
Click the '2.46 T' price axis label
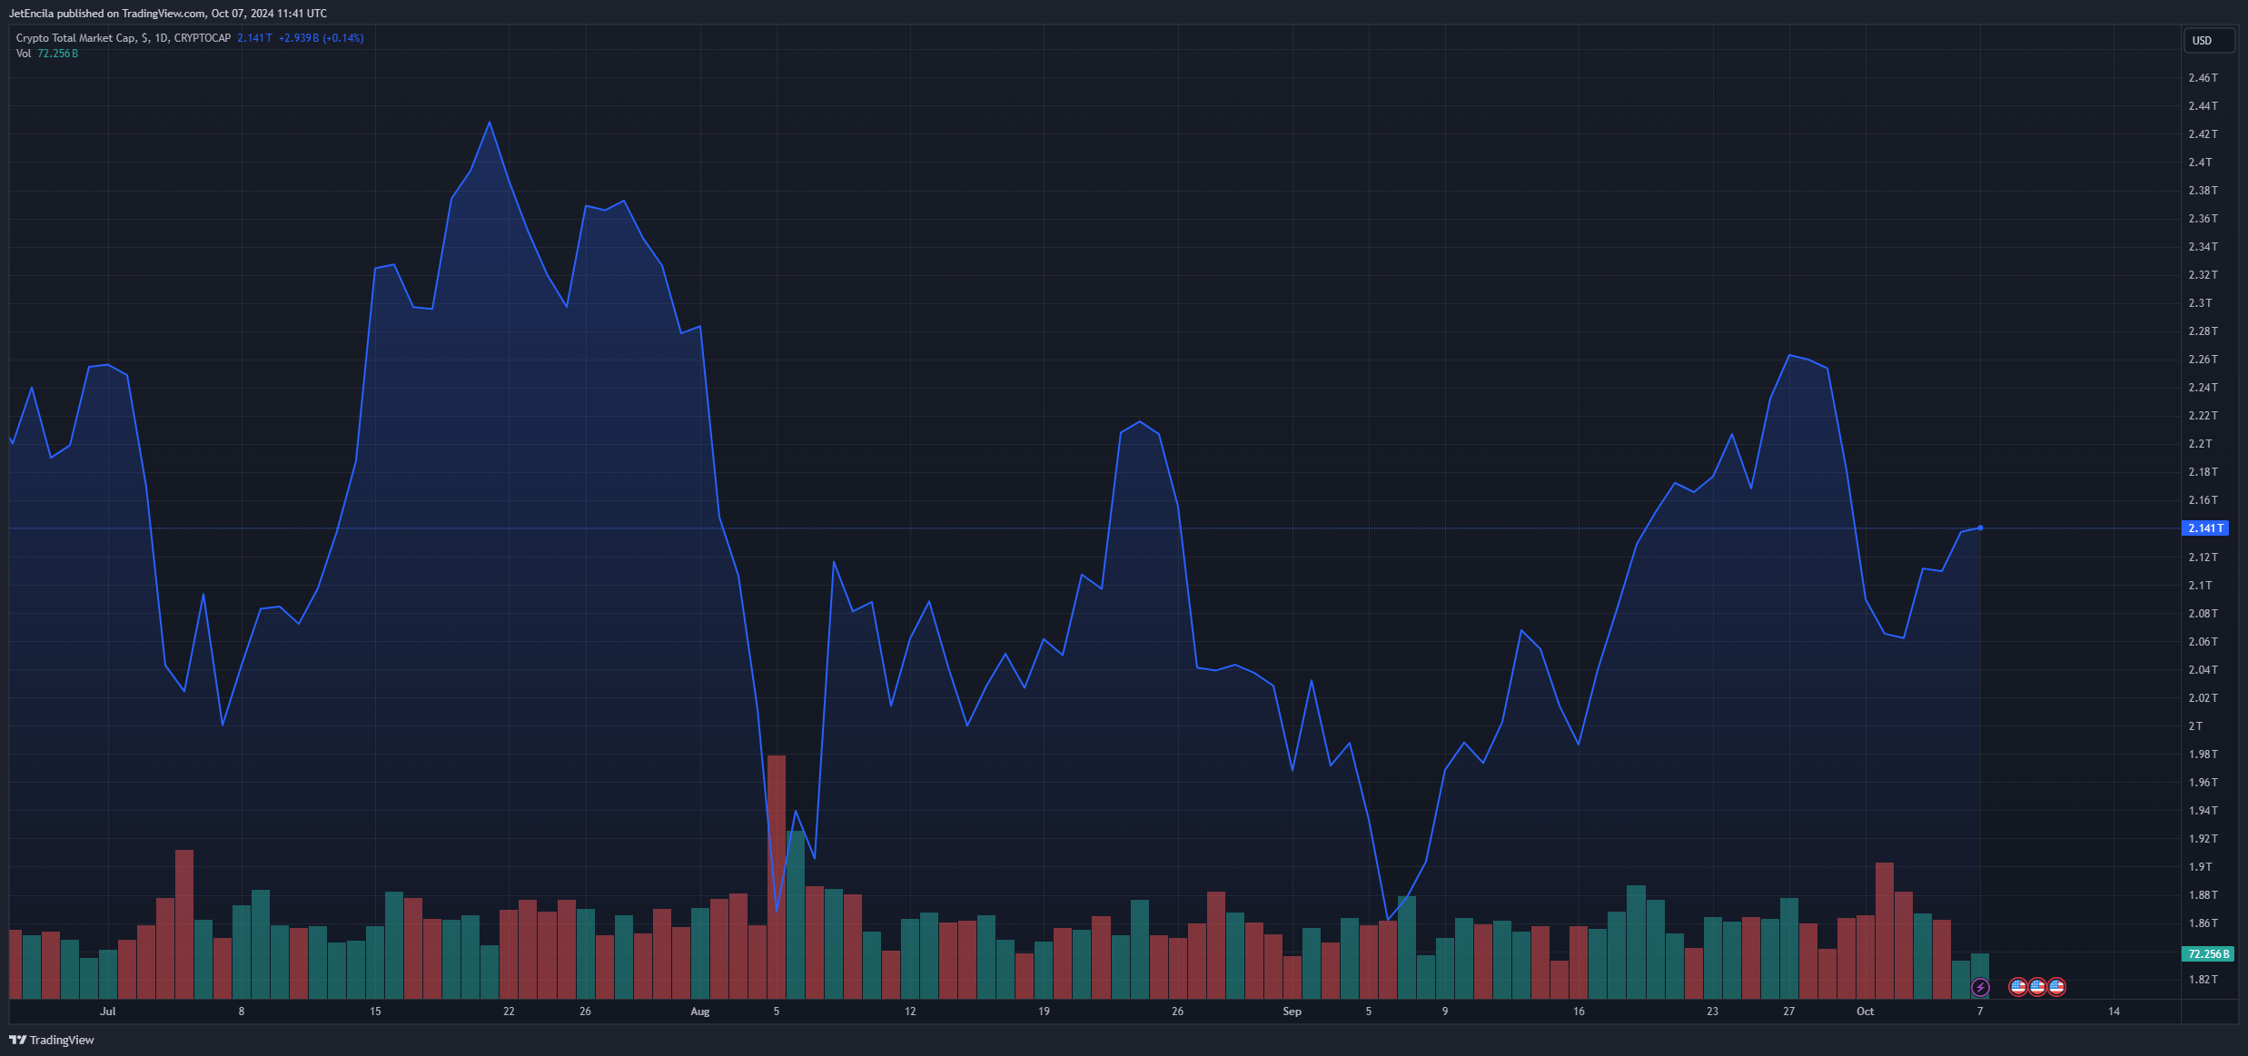[2203, 78]
